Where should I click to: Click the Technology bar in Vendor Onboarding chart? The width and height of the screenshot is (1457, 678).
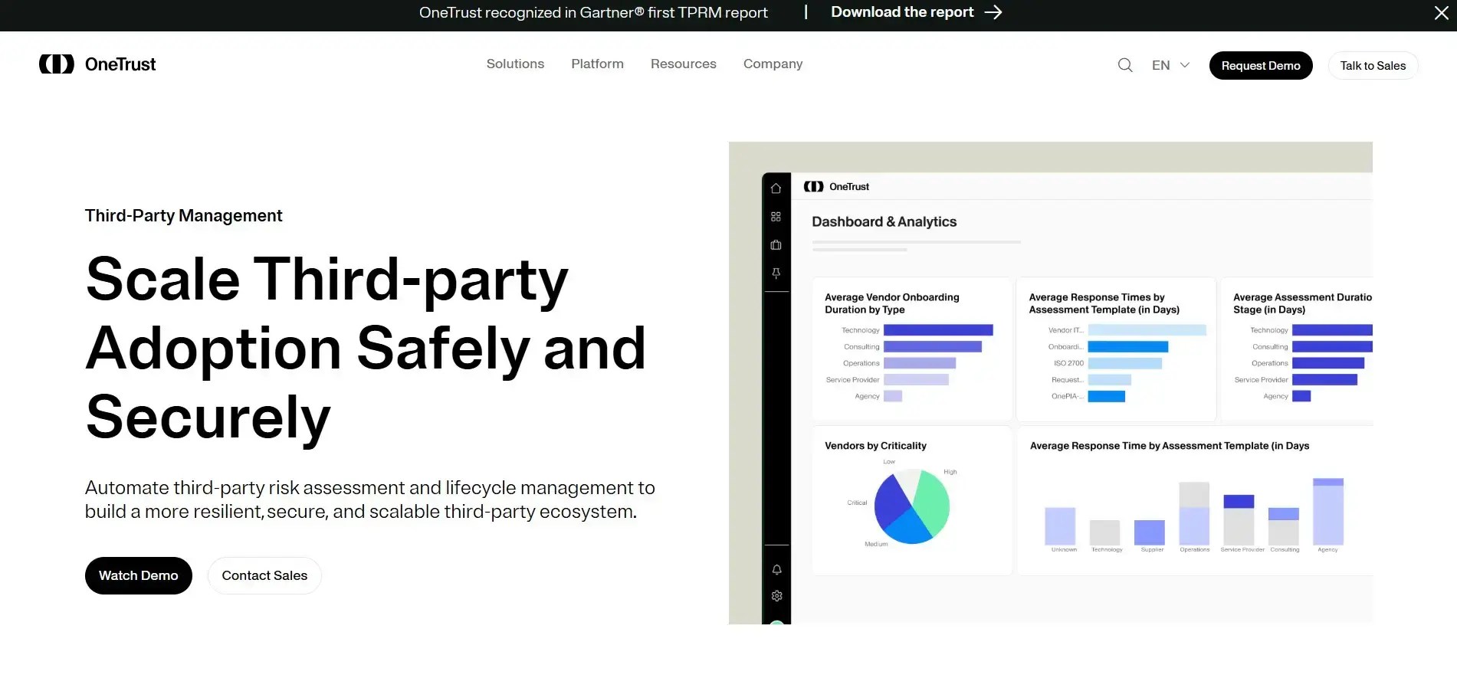938,330
